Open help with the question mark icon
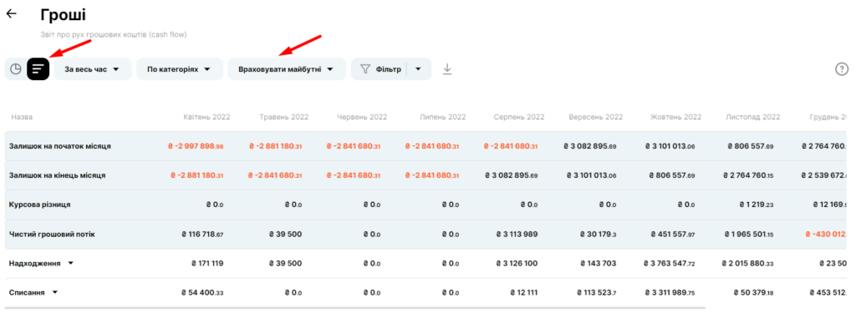 [842, 69]
